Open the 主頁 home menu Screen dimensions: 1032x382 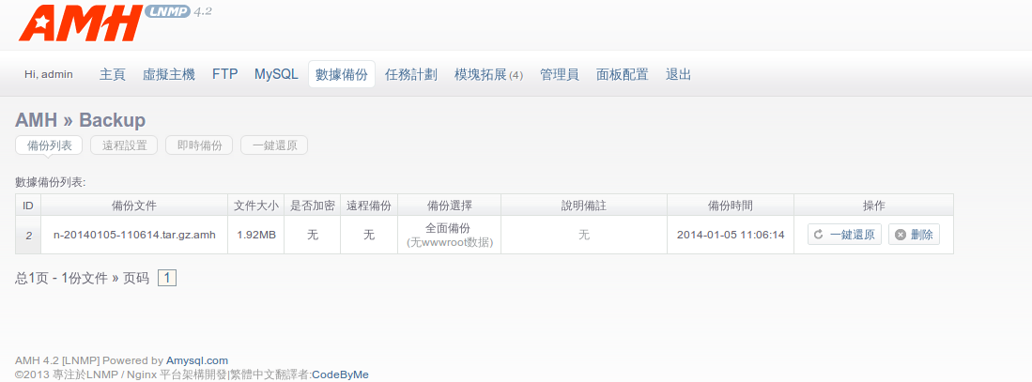point(113,74)
